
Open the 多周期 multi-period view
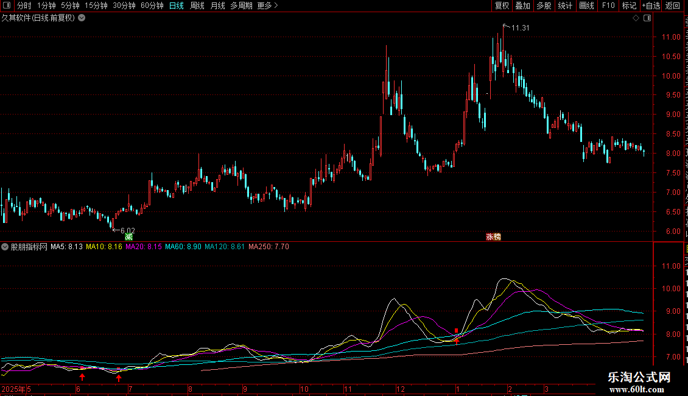[x=241, y=5]
